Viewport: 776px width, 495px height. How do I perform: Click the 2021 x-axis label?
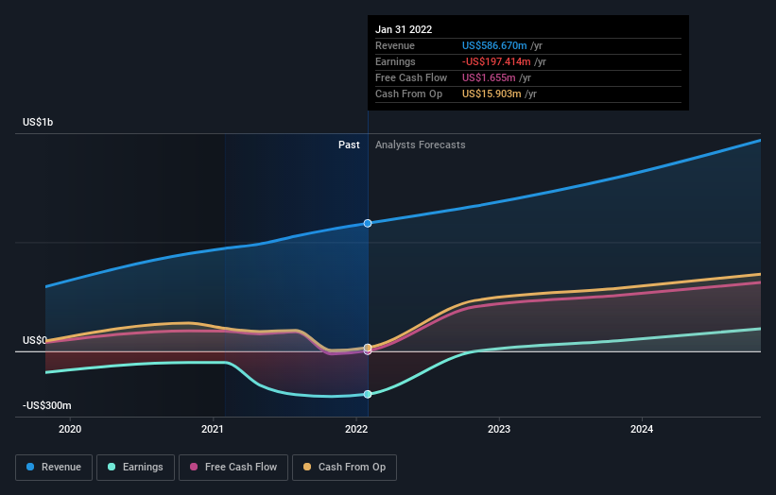tap(213, 429)
